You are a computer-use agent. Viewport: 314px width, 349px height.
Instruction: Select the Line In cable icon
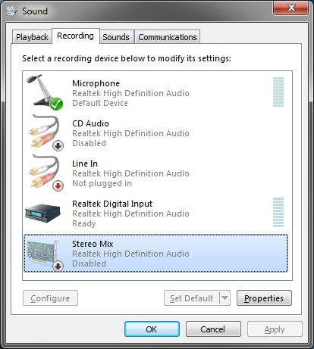coord(46,173)
